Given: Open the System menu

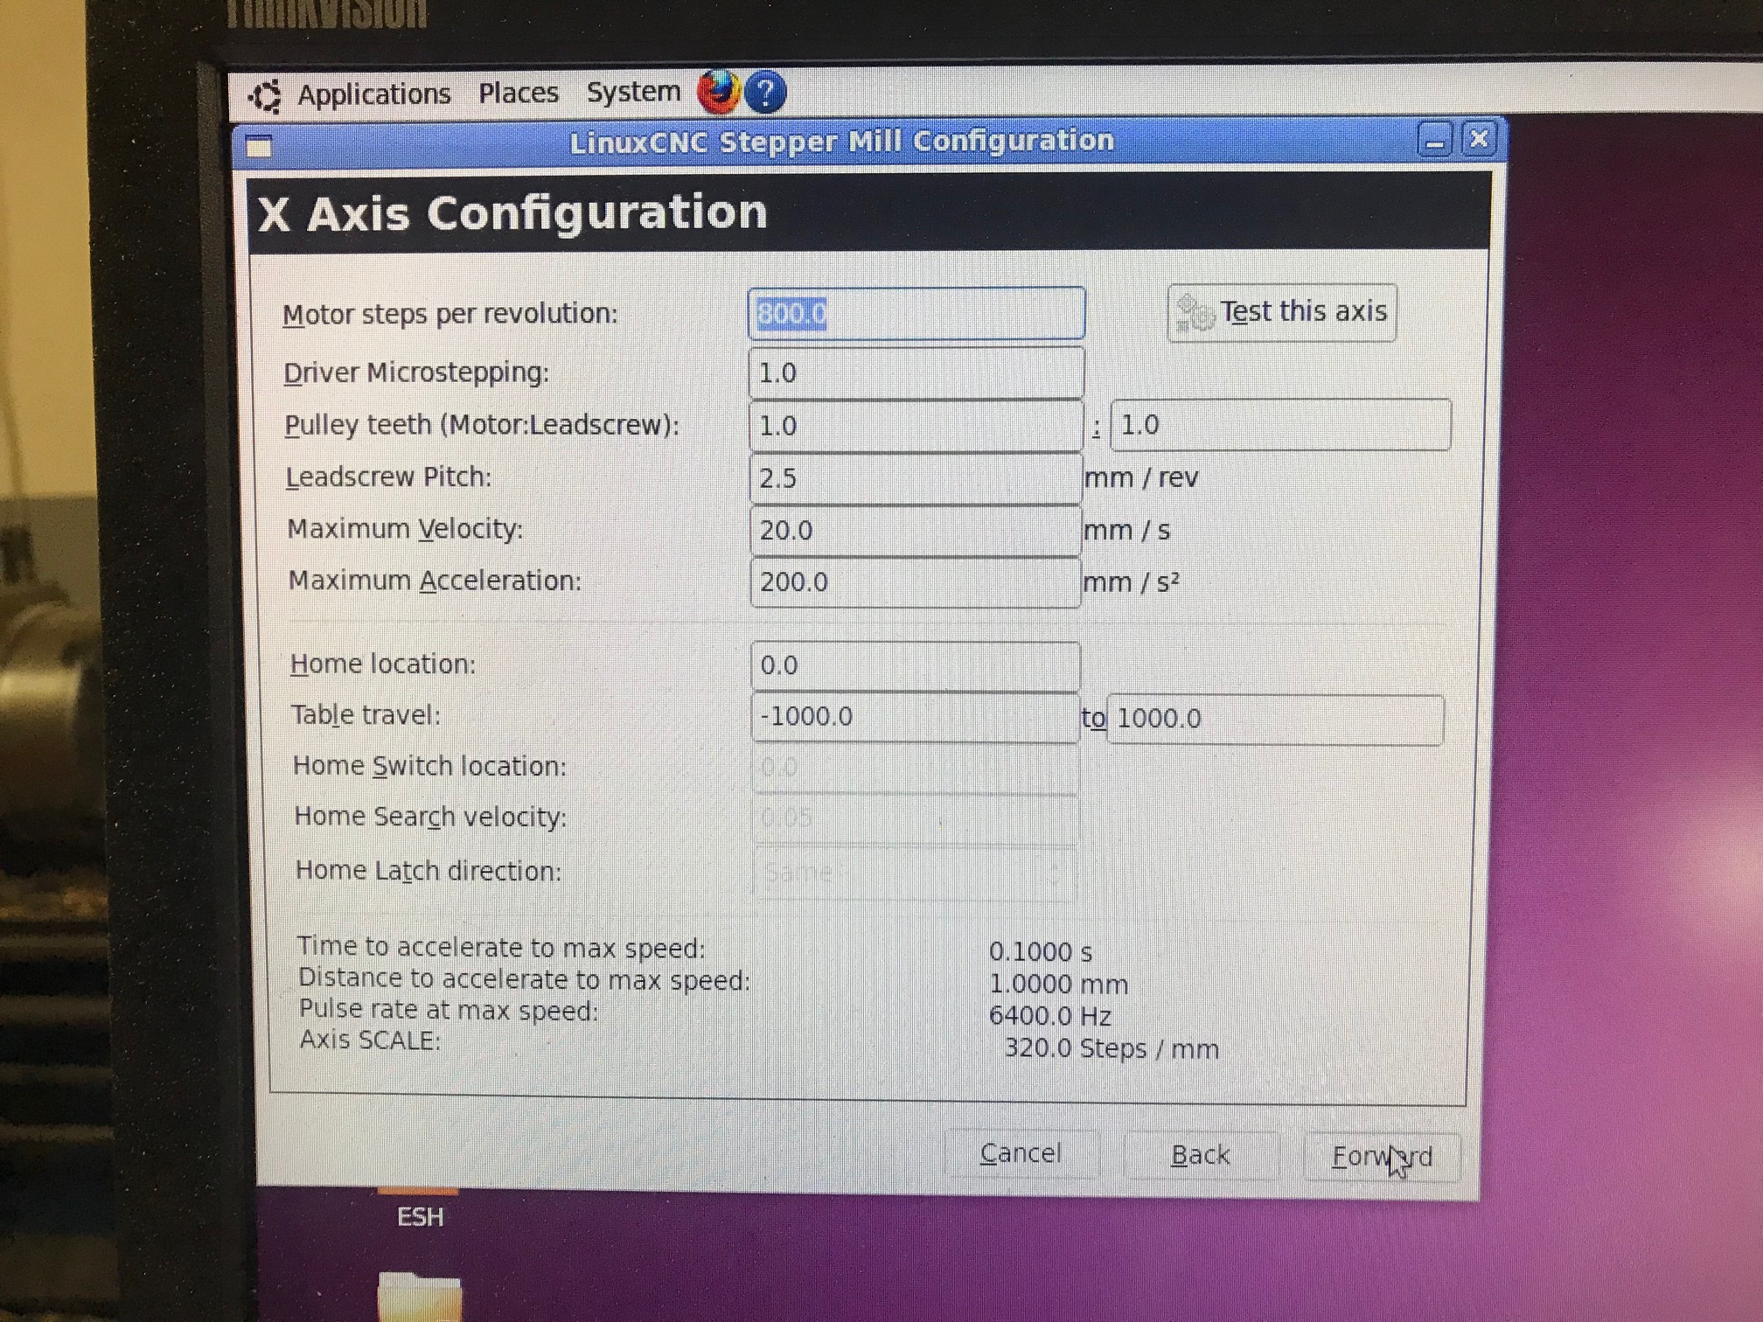Looking at the screenshot, I should tap(633, 91).
